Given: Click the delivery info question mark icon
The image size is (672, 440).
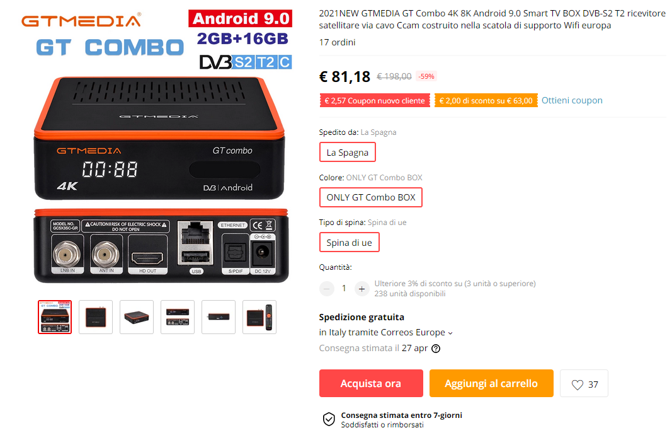Looking at the screenshot, I should [x=435, y=349].
